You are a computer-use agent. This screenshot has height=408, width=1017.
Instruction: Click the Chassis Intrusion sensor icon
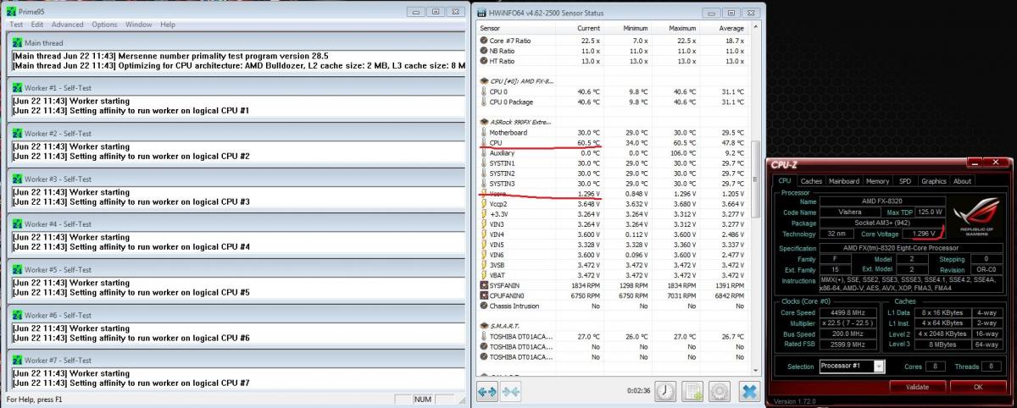pos(484,306)
